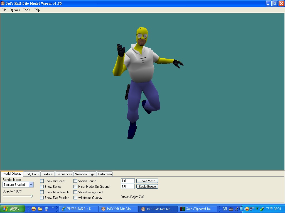Switch to the Textures tab
This screenshot has height=213, width=285.
pyautogui.click(x=48, y=174)
